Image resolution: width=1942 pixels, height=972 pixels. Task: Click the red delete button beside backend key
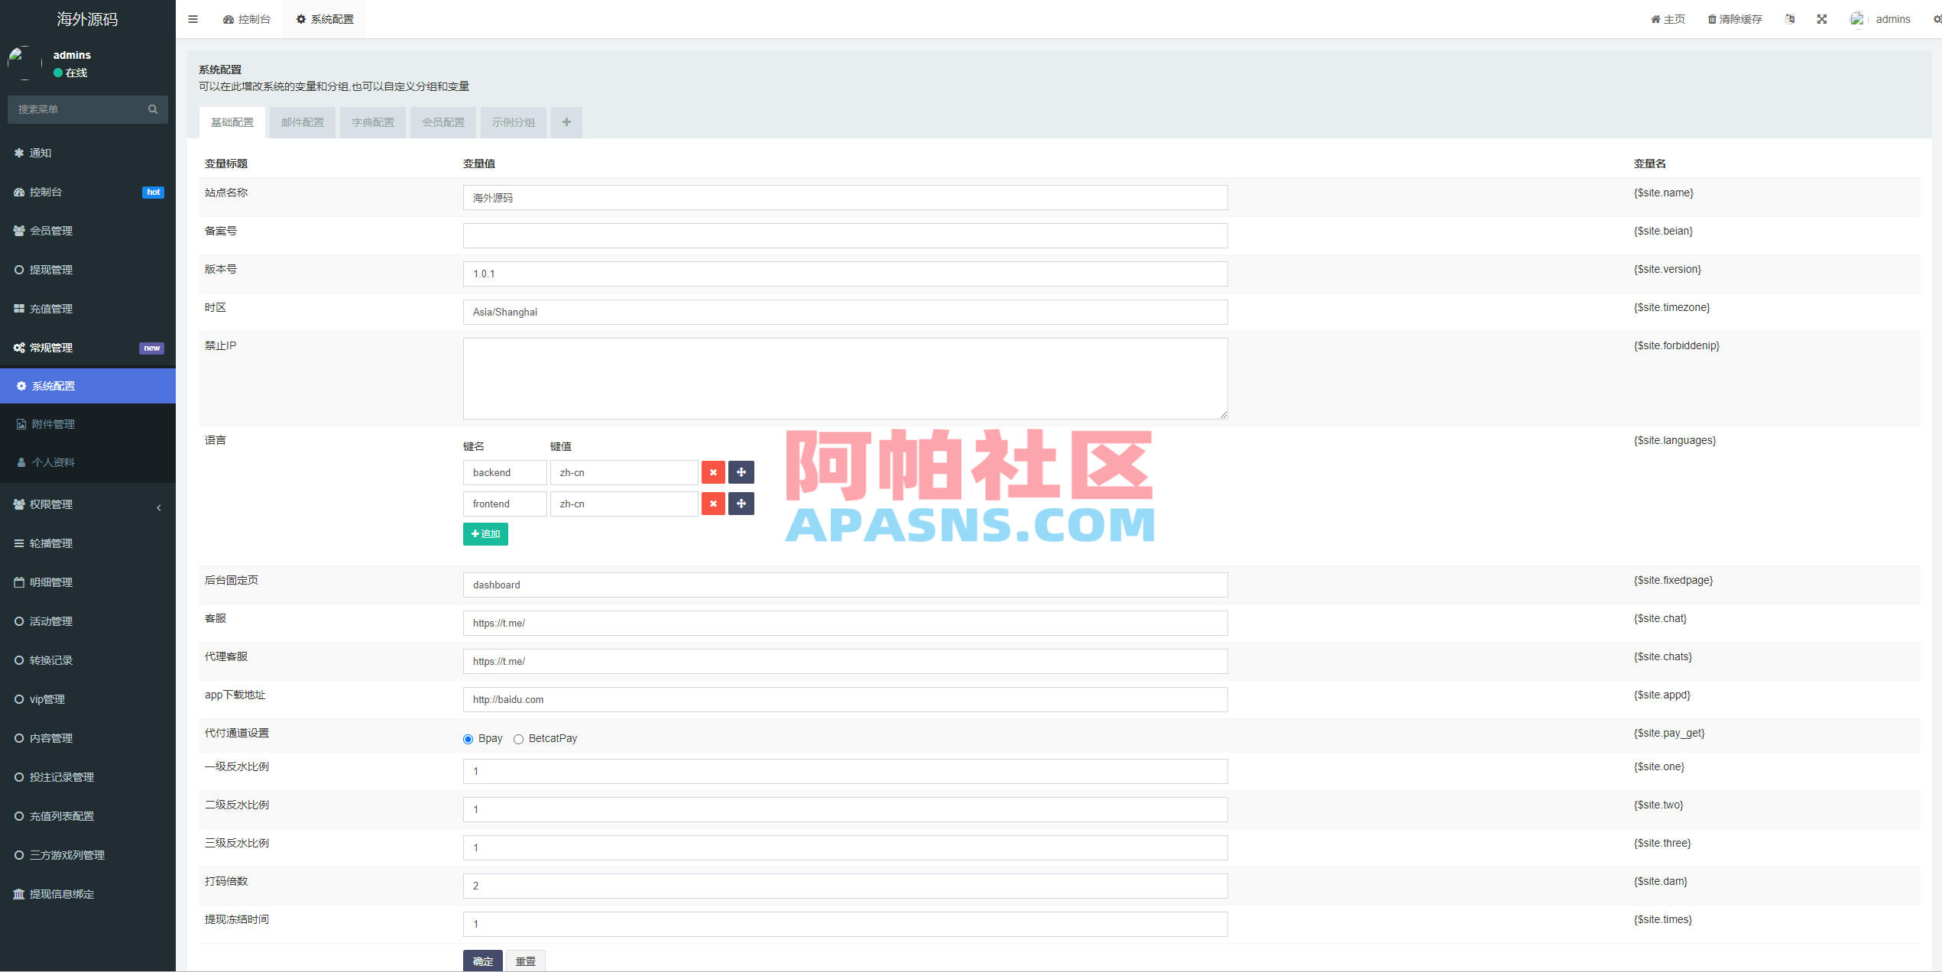(x=713, y=472)
